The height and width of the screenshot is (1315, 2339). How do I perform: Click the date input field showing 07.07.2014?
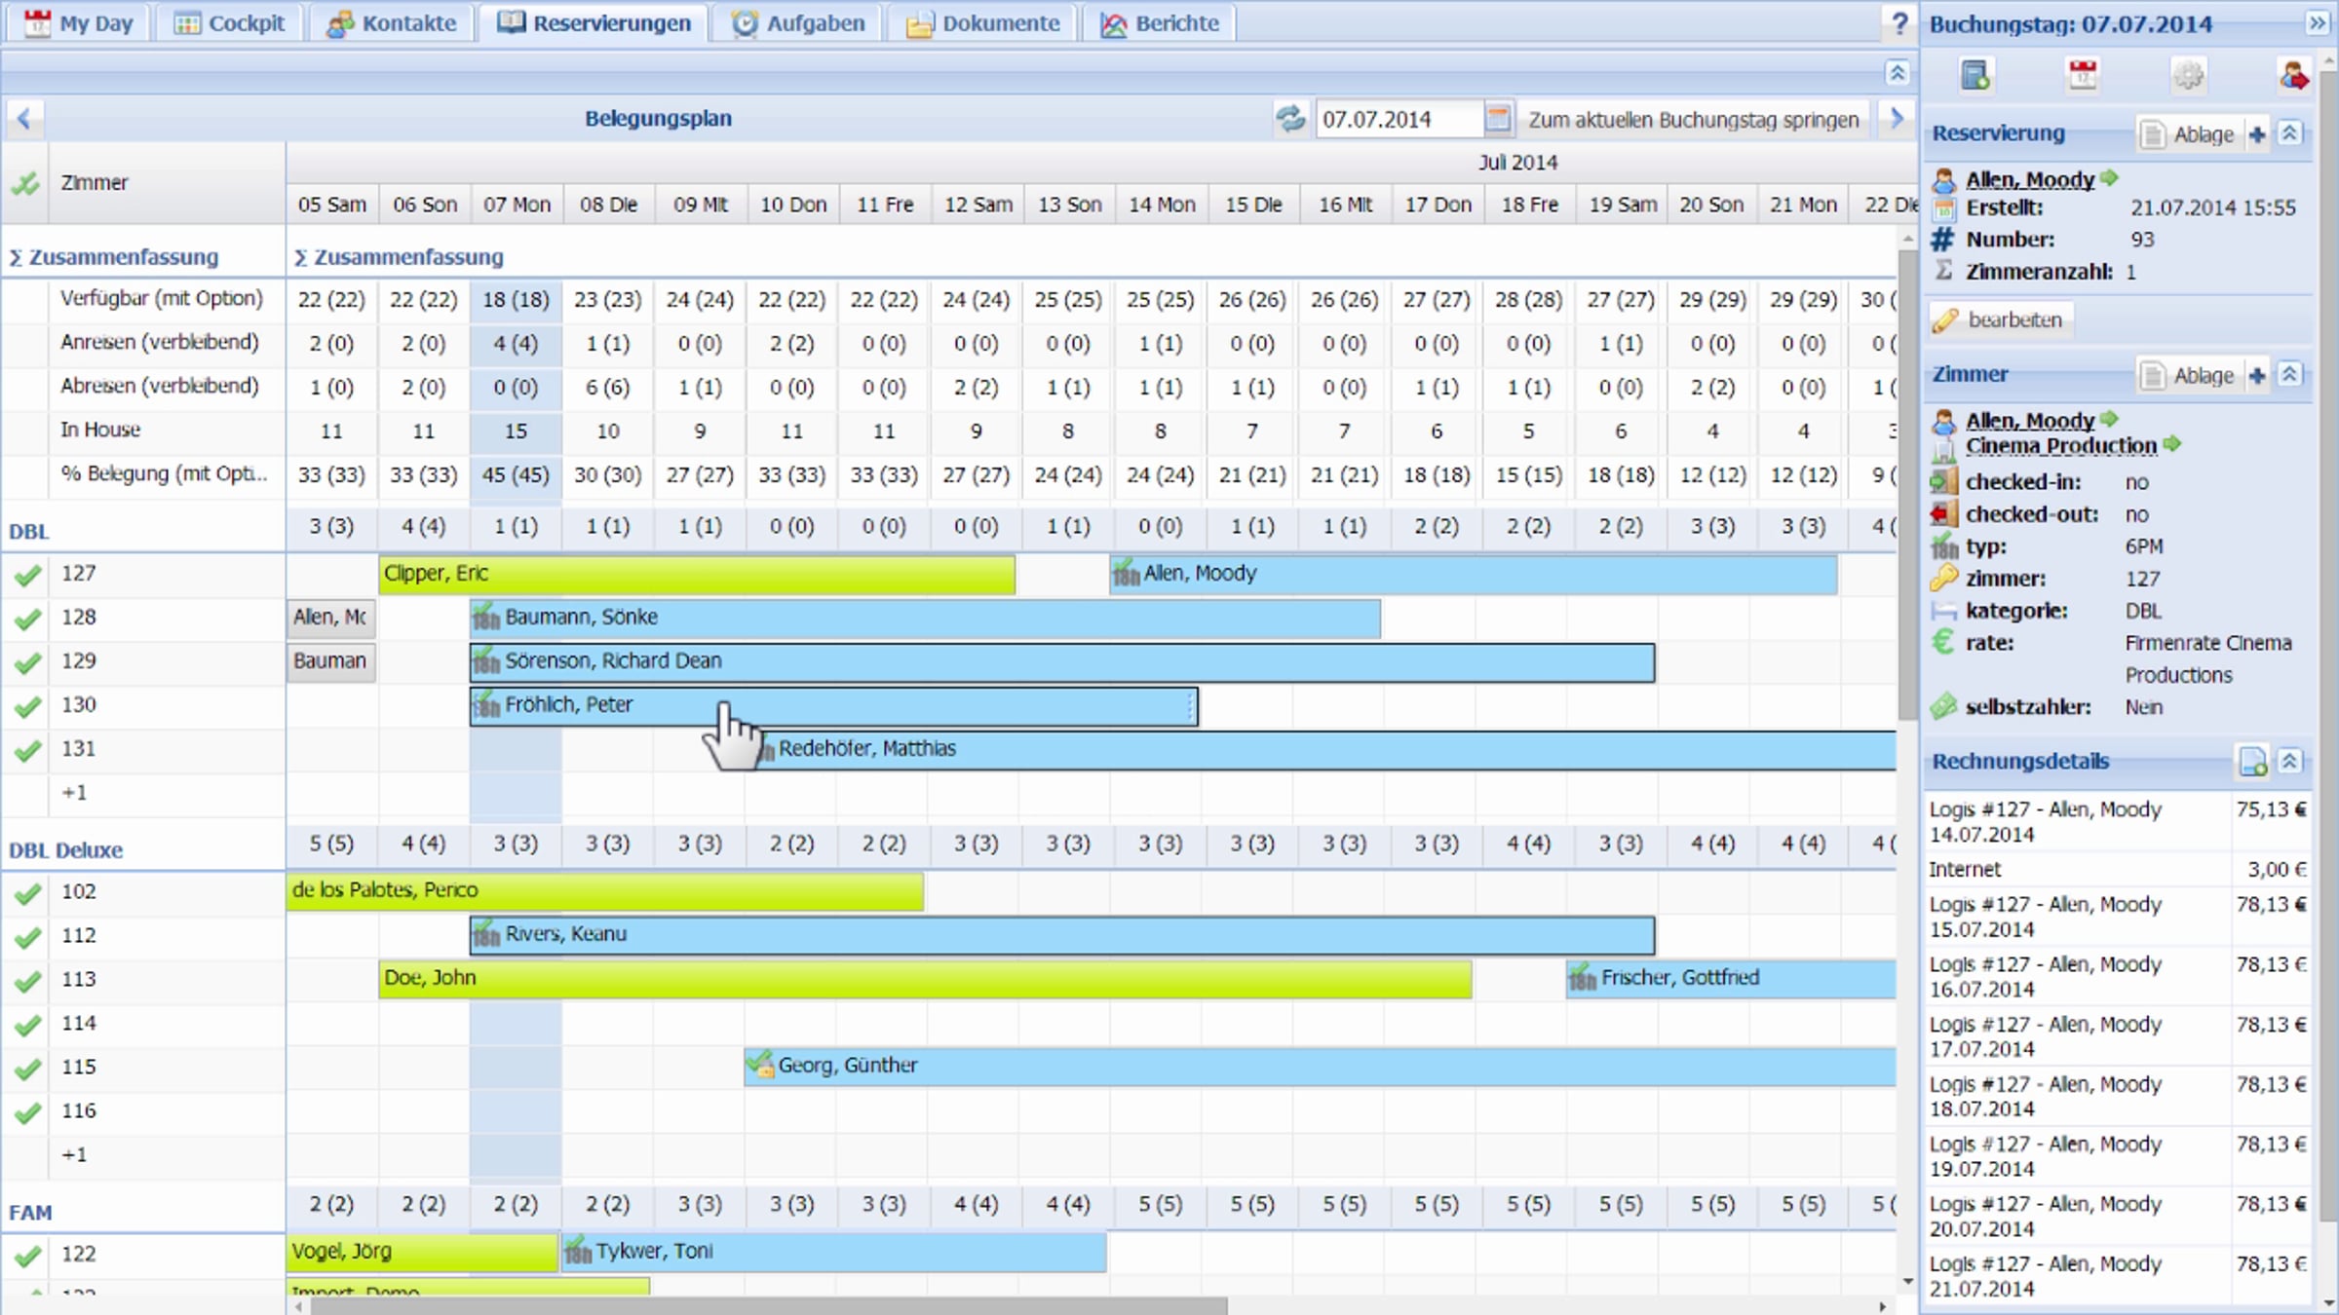click(1400, 120)
